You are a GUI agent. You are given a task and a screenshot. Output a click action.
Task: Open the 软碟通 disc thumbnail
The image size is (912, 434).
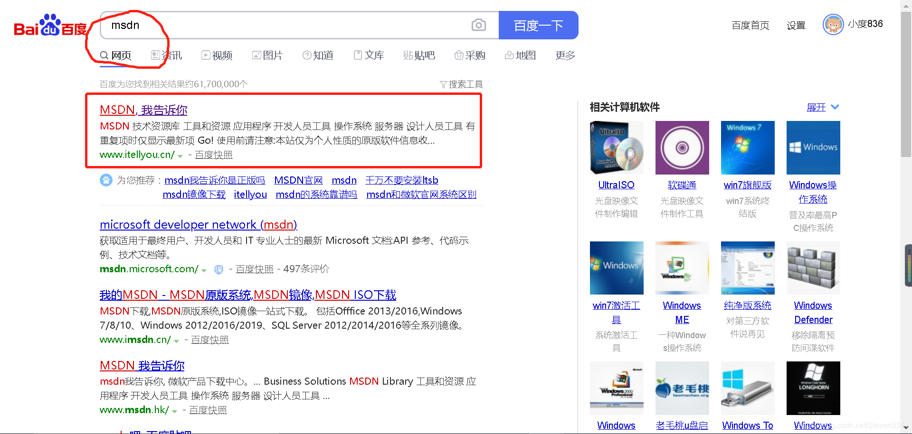[682, 148]
